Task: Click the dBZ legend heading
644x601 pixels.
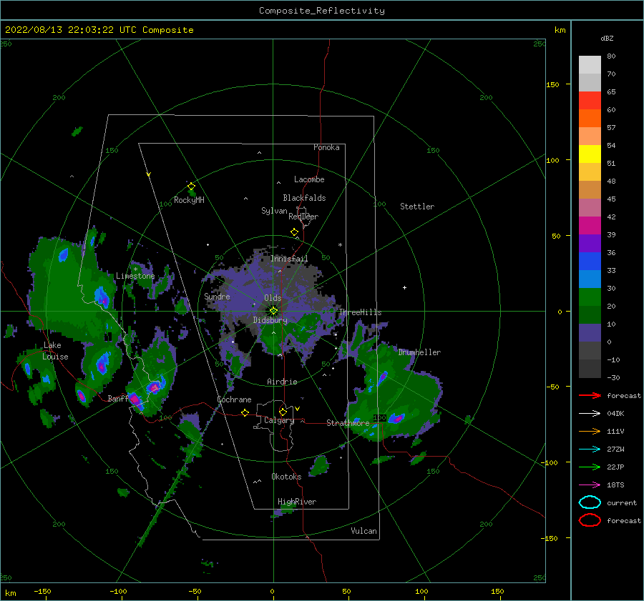Action: click(x=607, y=38)
